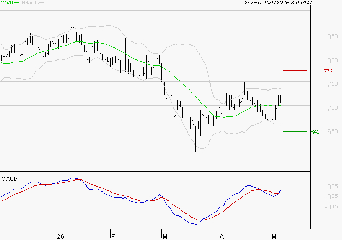Click the A month marker on time axis
This screenshot has height=240, width=342.
(221, 236)
